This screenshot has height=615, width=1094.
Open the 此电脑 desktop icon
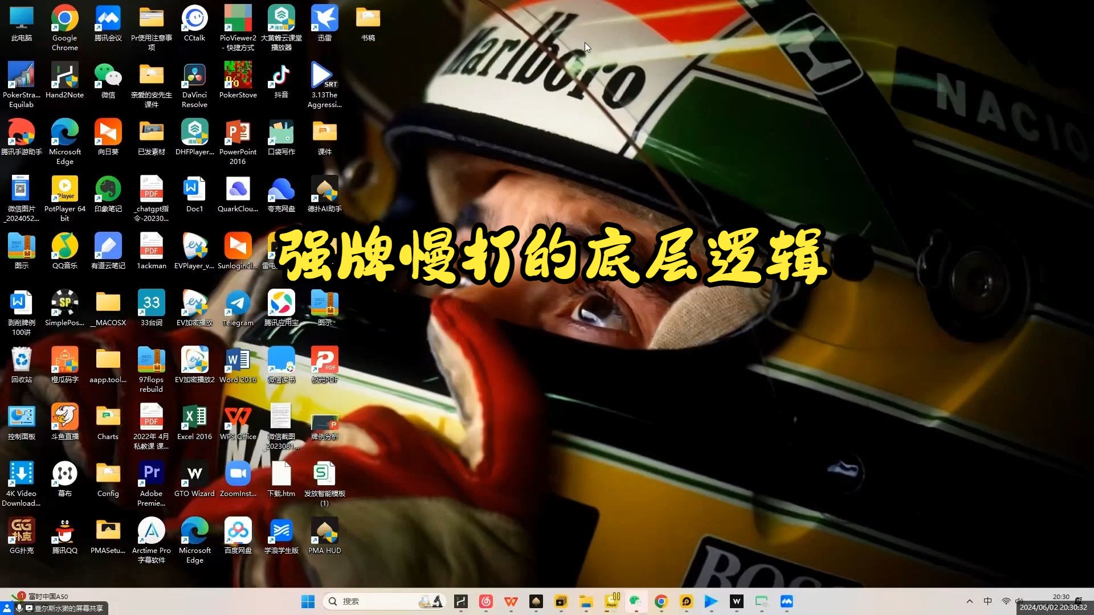pyautogui.click(x=21, y=24)
